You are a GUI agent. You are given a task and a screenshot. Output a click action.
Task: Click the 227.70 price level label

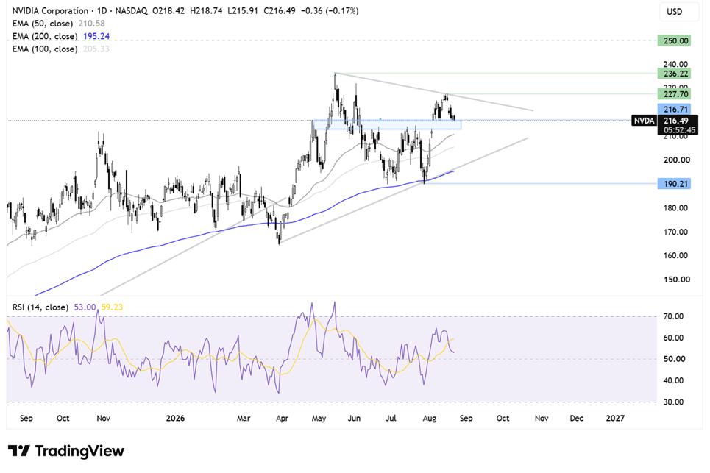point(674,94)
